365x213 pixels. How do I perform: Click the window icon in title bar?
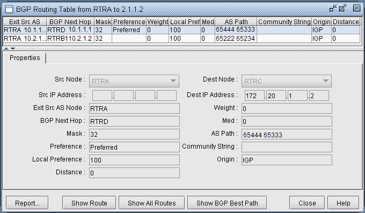click(9, 9)
